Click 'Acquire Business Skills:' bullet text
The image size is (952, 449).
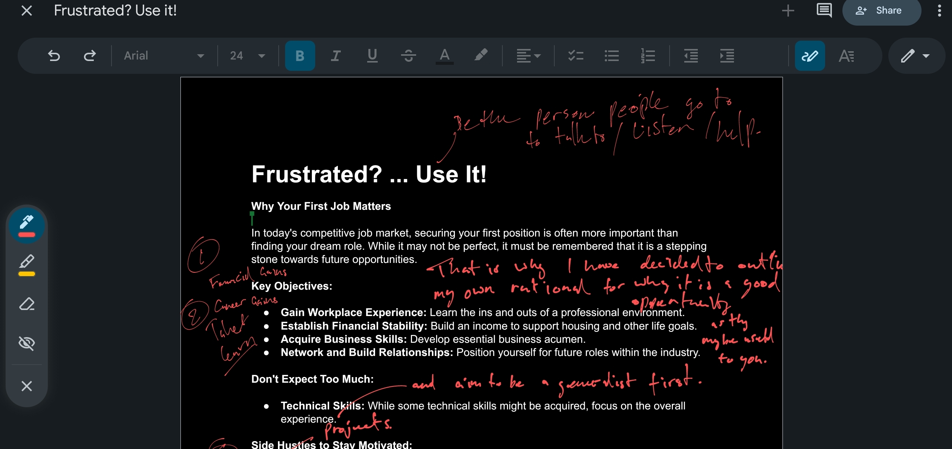343,339
